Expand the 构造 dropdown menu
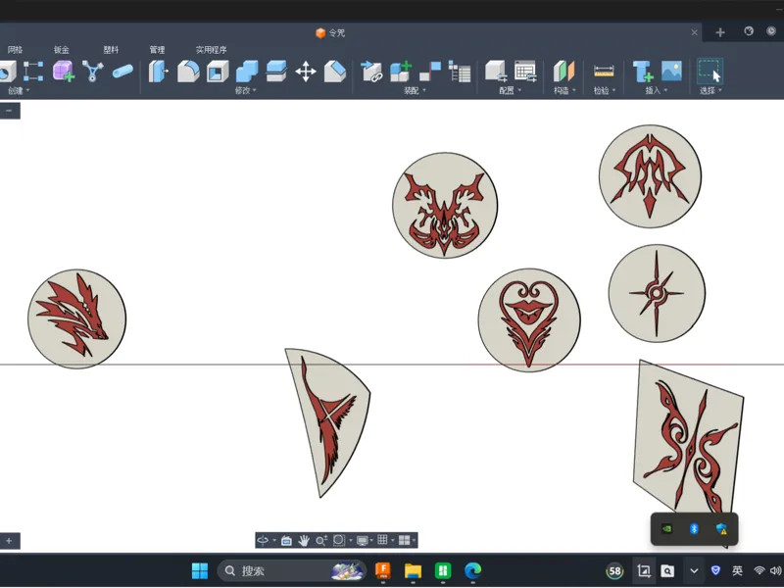Screen dimensions: 784x588 click(x=564, y=90)
